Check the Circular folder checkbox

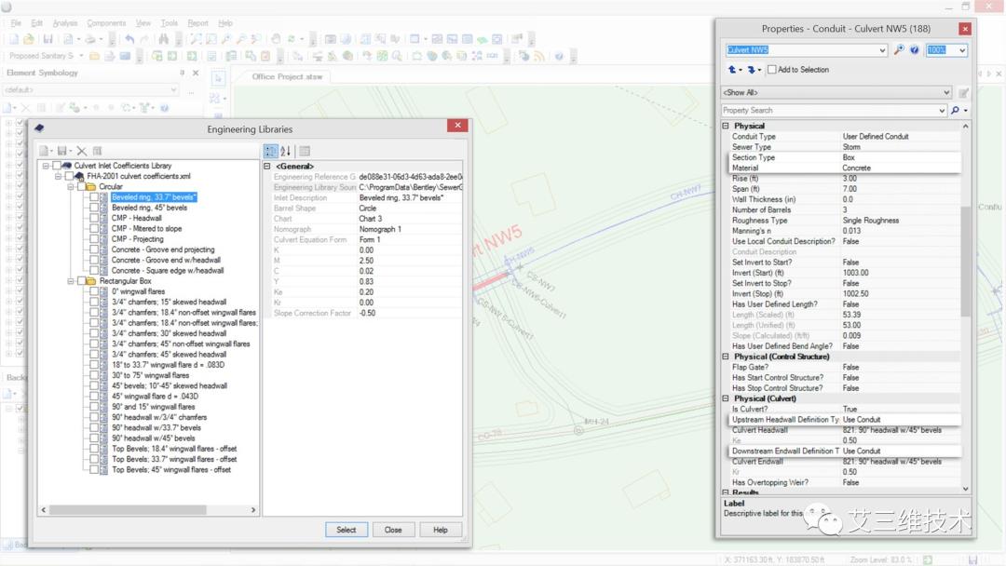pyautogui.click(x=81, y=186)
